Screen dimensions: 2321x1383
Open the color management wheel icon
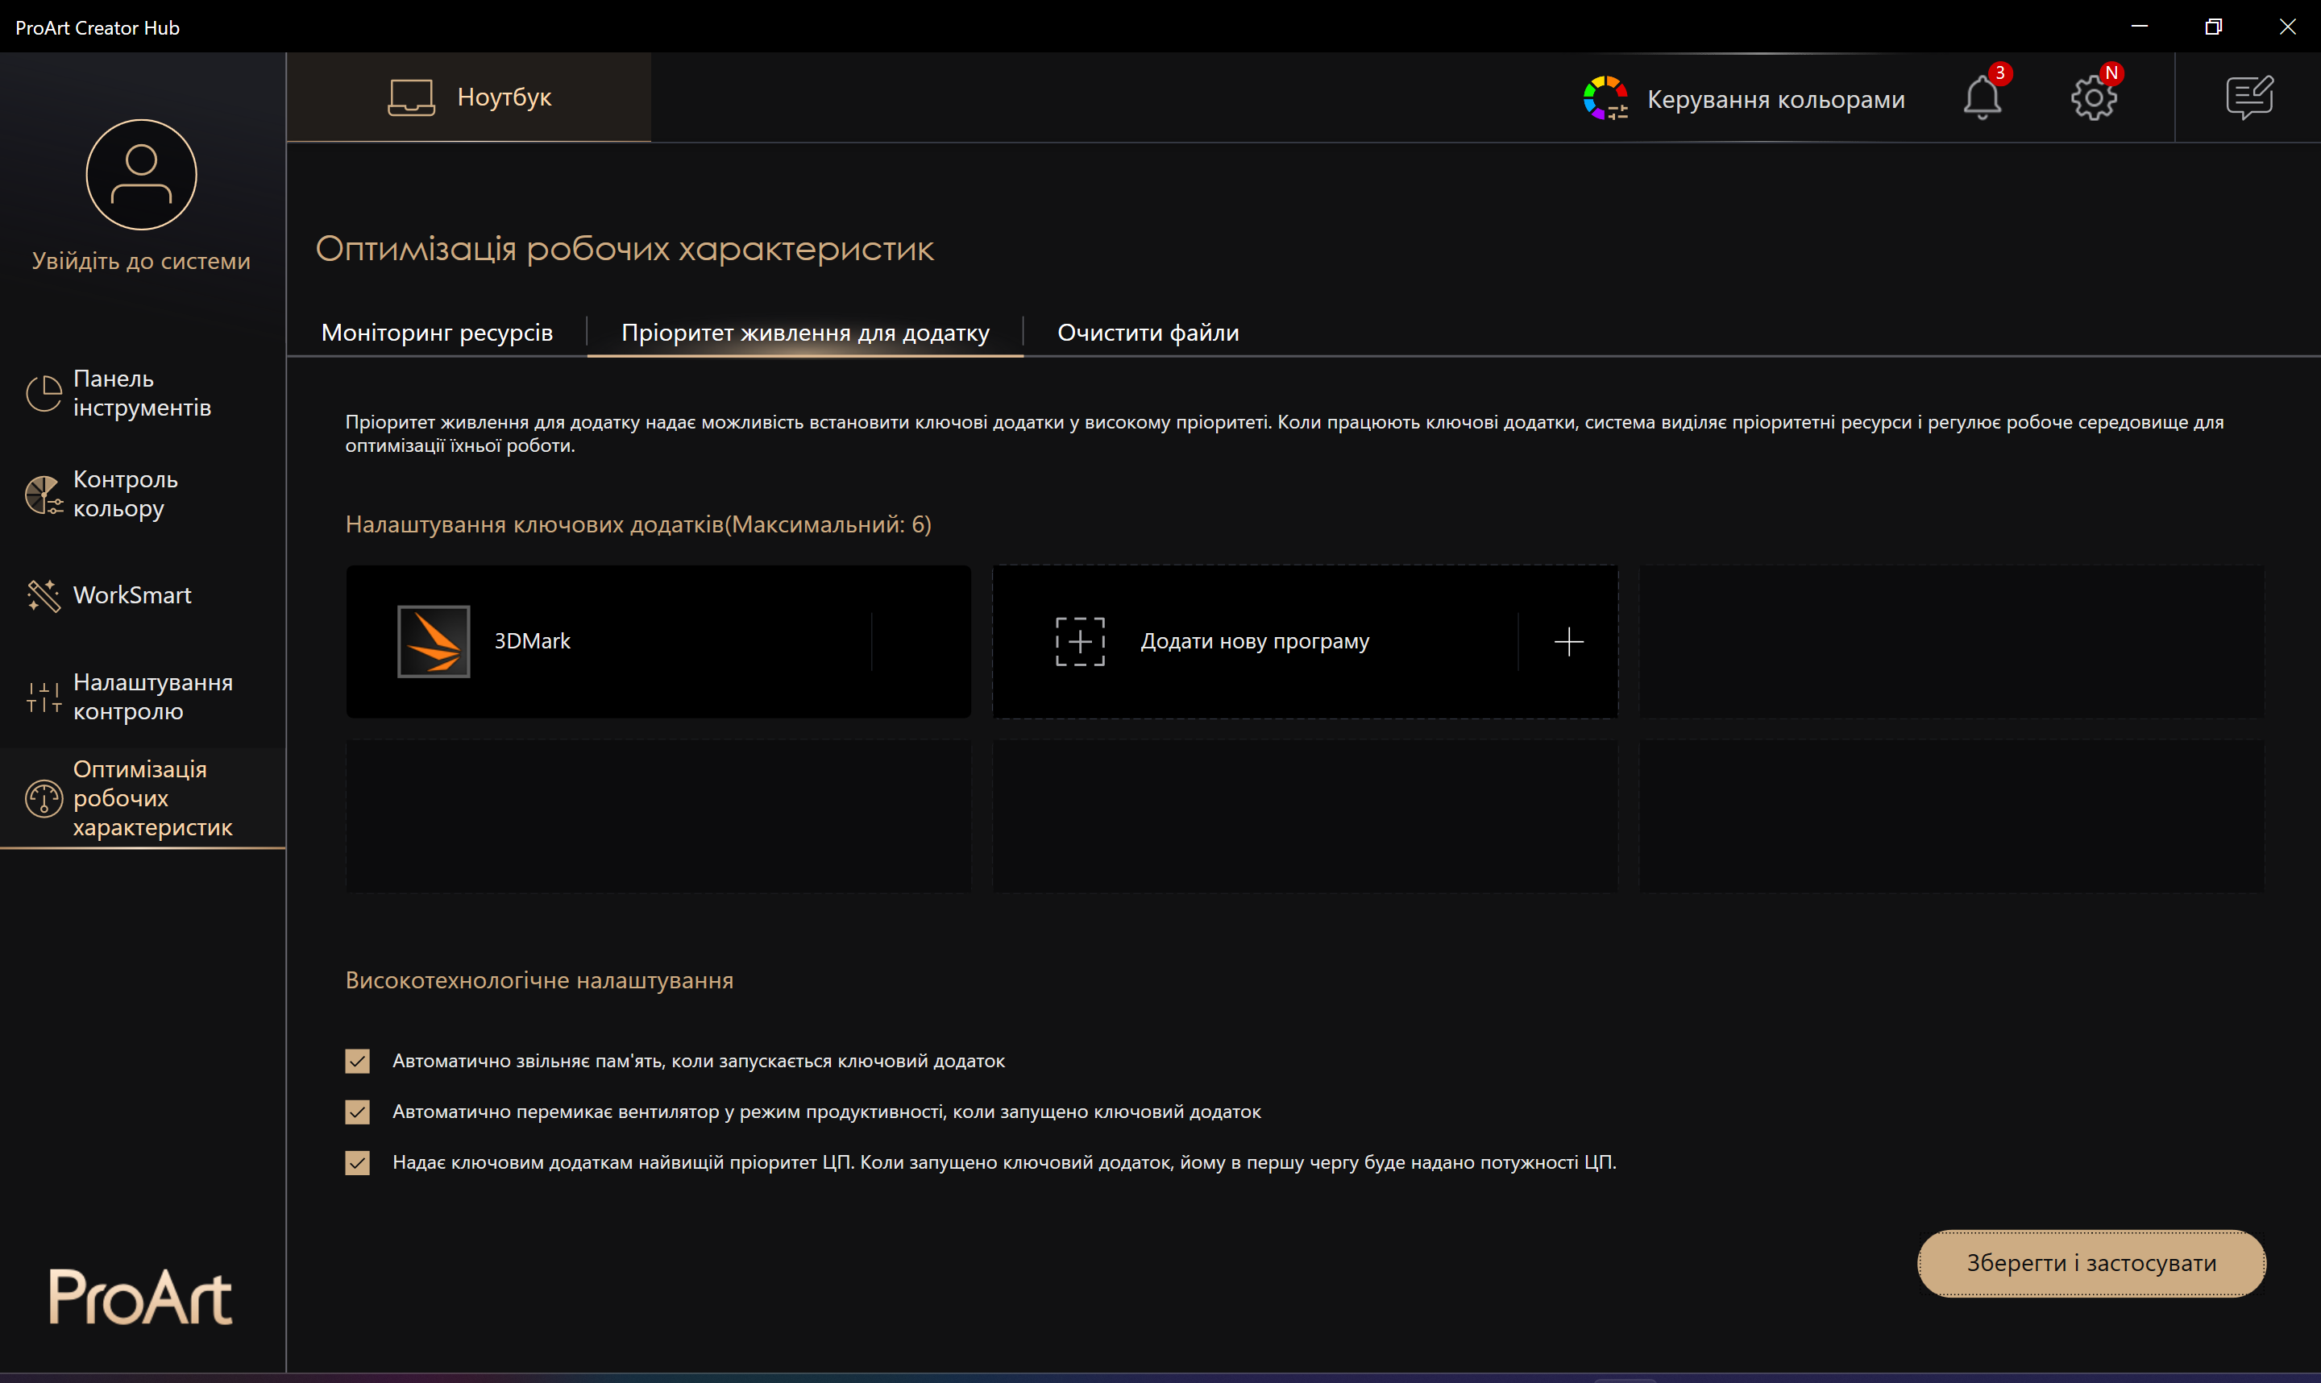tap(1605, 97)
